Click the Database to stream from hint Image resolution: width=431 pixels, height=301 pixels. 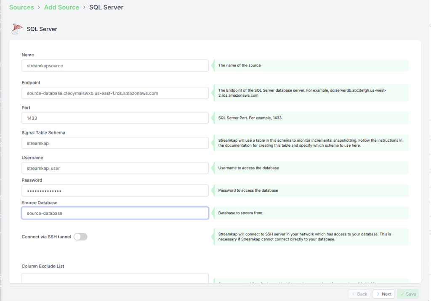(x=311, y=213)
